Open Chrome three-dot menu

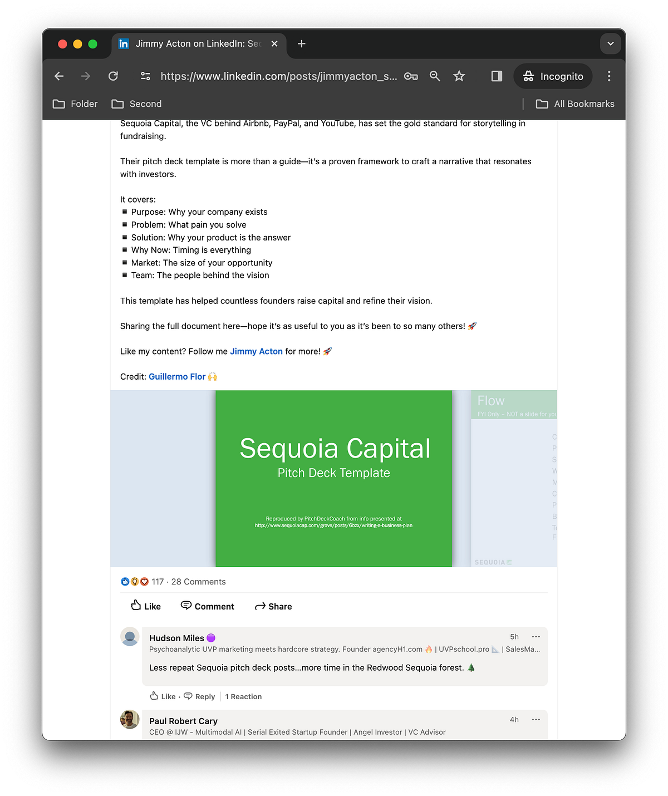(609, 76)
